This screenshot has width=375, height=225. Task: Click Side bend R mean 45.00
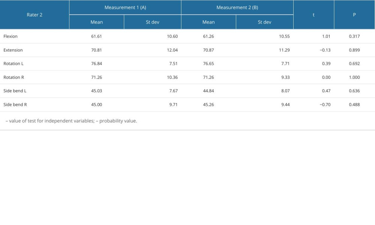[x=96, y=105]
